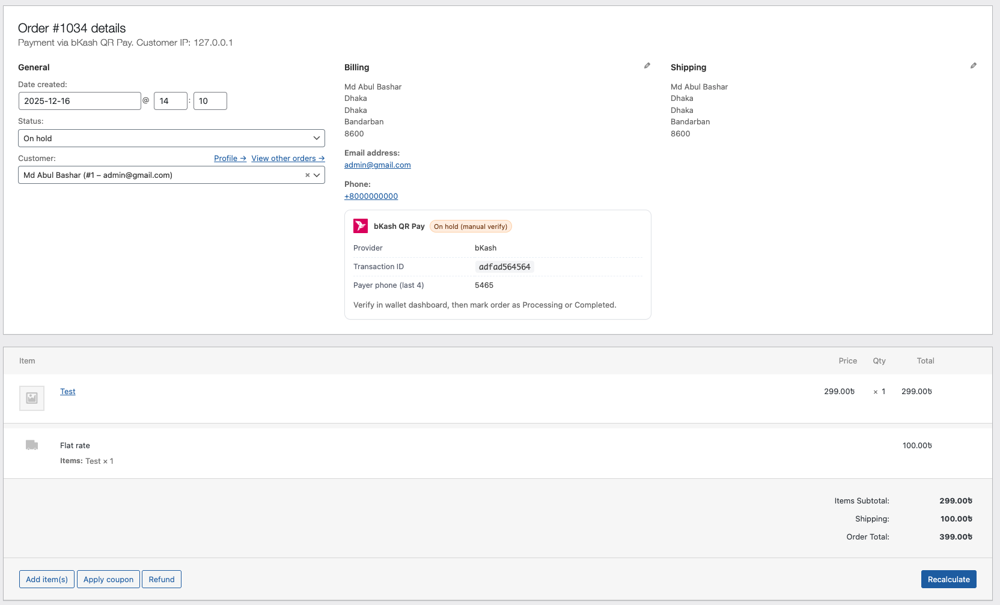The height and width of the screenshot is (605, 1000).
Task: Click the admin@gmail.com email link
Action: coord(377,165)
